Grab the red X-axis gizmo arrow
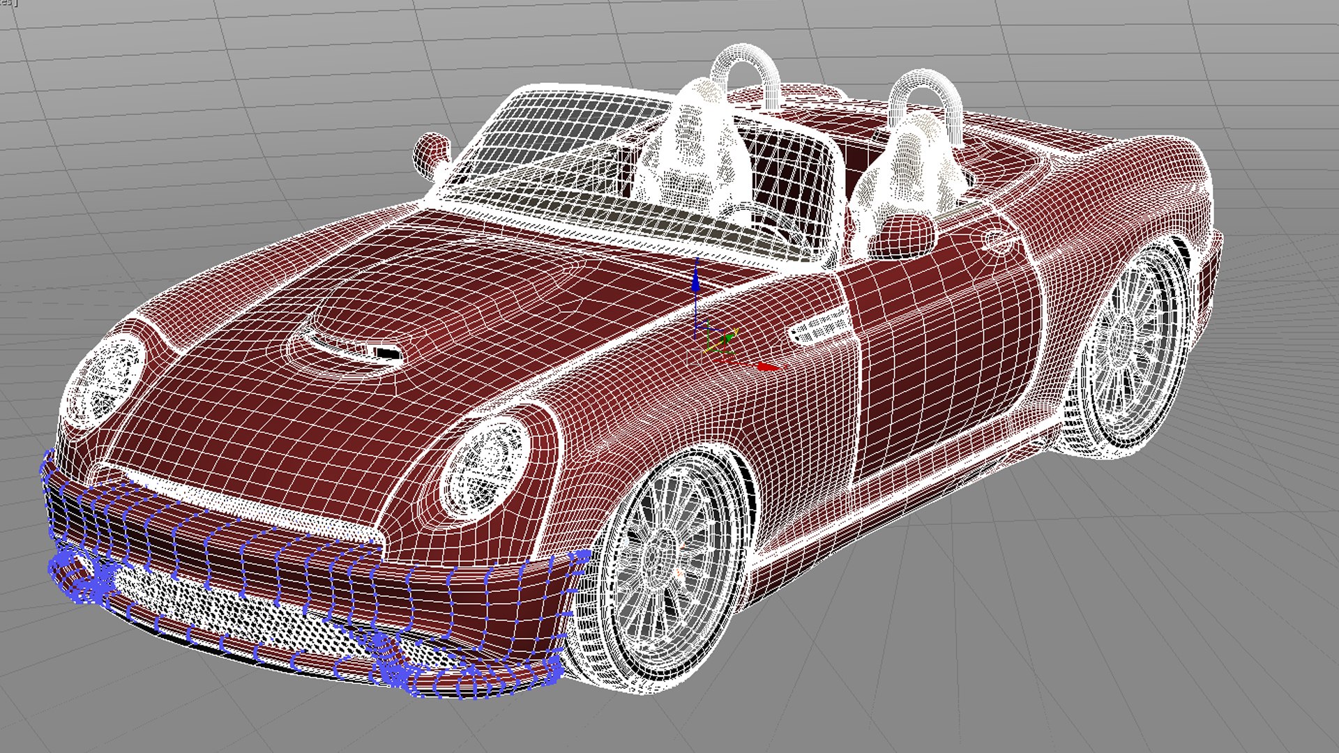The image size is (1339, 753). [x=769, y=367]
